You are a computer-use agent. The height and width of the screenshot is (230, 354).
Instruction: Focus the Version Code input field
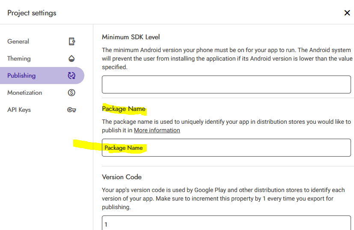(226, 224)
